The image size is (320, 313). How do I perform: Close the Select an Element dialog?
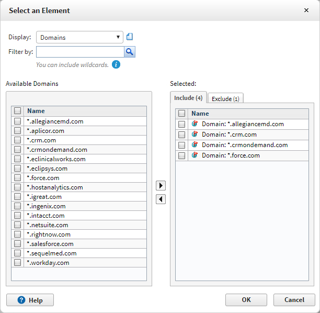point(306,10)
